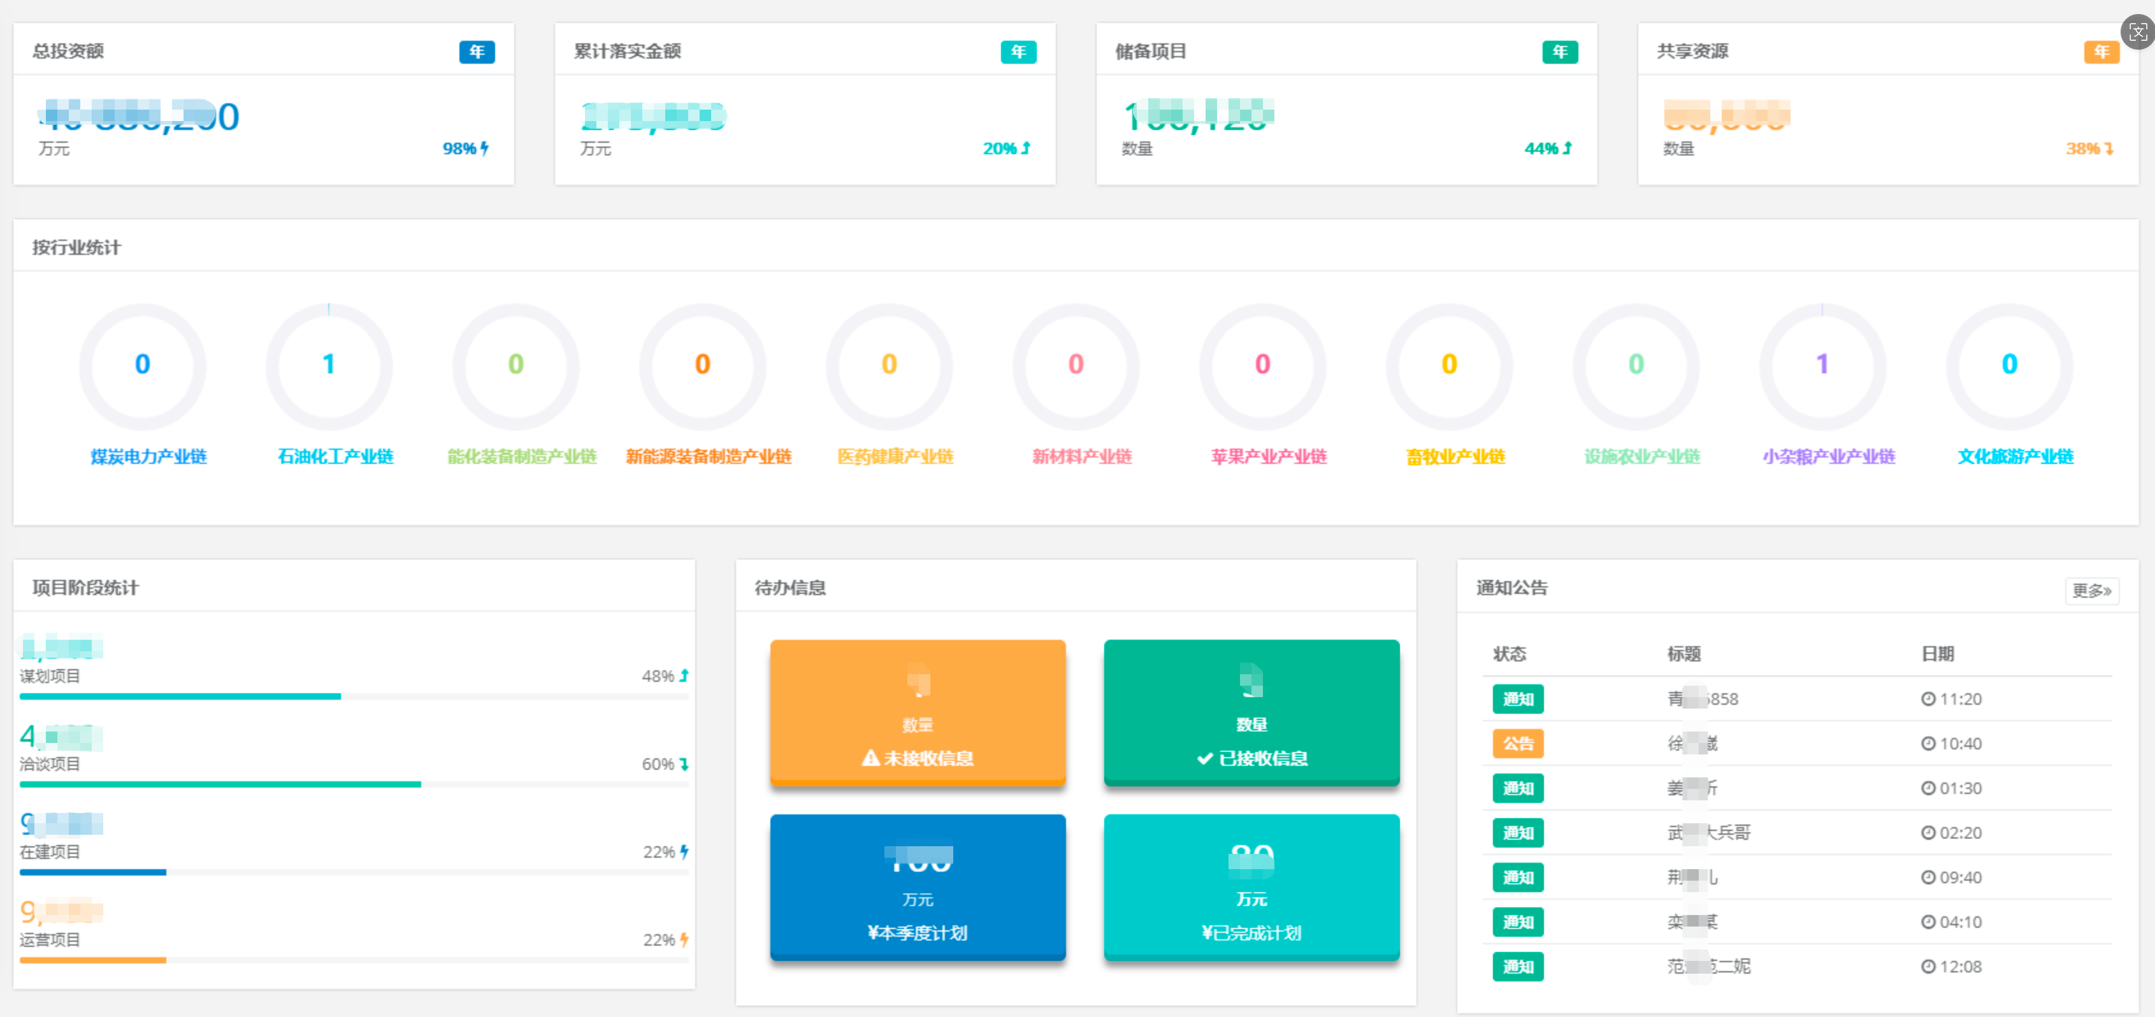Viewport: 2155px width, 1017px height.
Task: Click the 运营项目 orange progress bar
Action: click(x=93, y=960)
